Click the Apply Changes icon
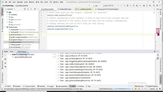 121,6
